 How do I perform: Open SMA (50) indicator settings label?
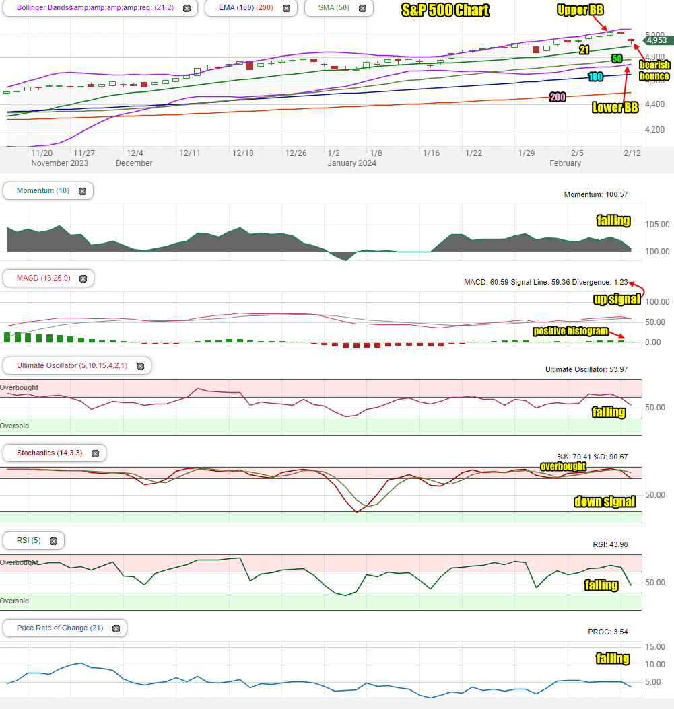(x=333, y=7)
